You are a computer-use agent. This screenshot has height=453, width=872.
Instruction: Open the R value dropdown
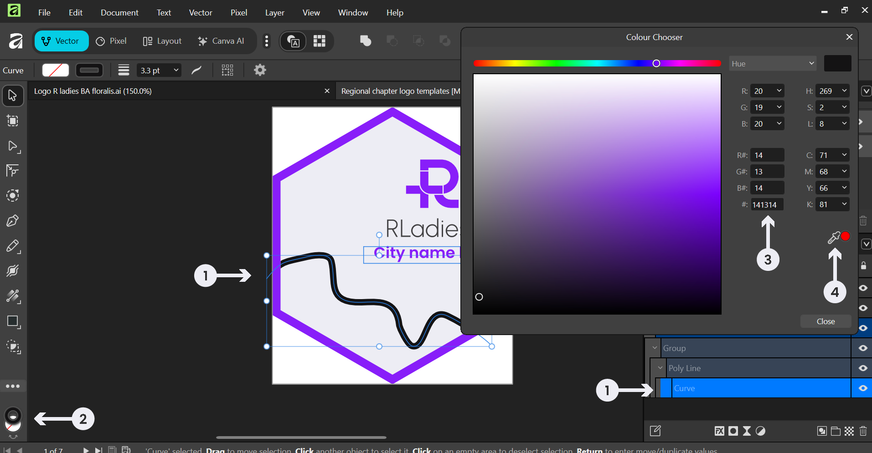point(779,91)
